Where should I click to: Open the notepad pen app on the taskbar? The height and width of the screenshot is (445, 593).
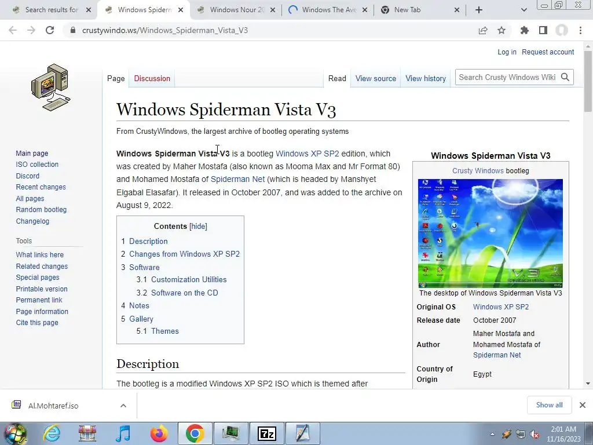[x=302, y=433]
